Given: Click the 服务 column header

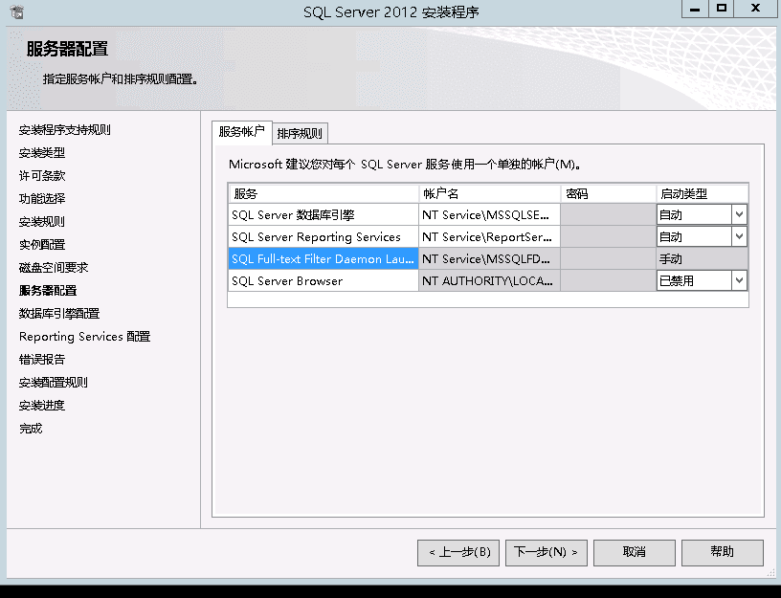Looking at the screenshot, I should coord(324,193).
